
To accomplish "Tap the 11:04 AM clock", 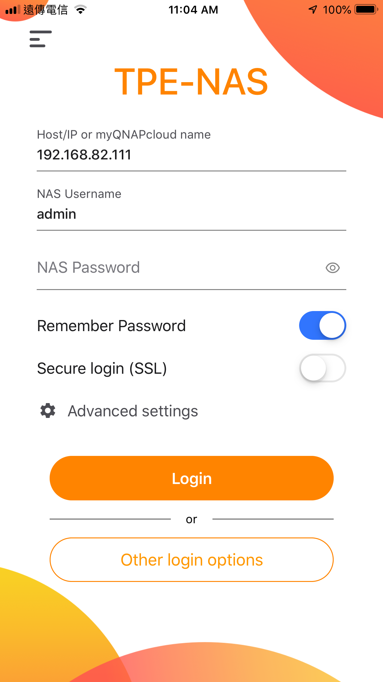I will 194,10.
